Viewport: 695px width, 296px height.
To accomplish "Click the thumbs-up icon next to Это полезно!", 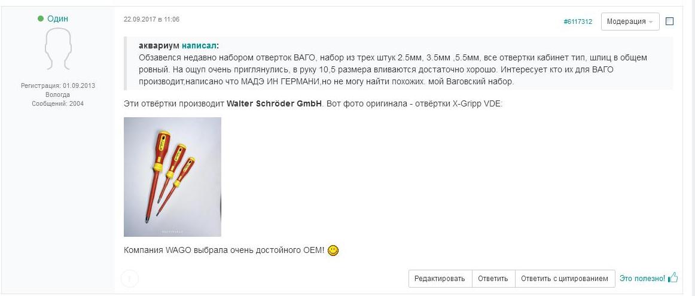I will 673,278.
